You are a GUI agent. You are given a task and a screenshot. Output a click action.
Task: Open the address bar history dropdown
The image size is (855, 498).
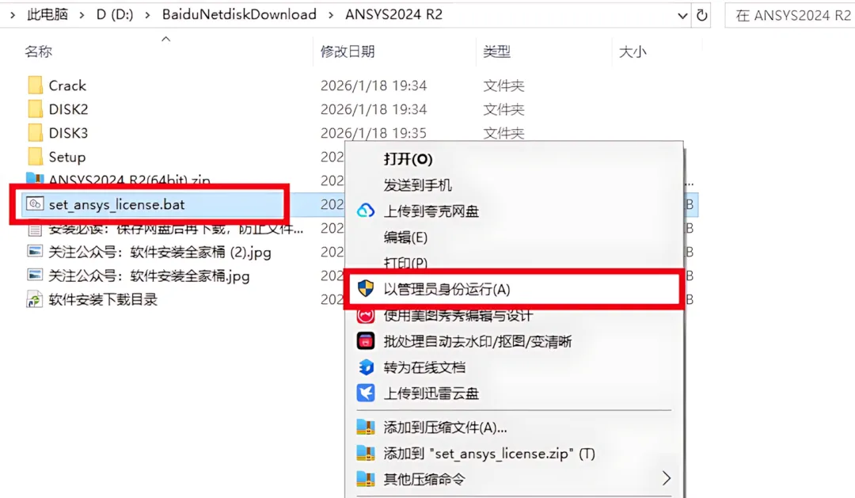(x=682, y=16)
